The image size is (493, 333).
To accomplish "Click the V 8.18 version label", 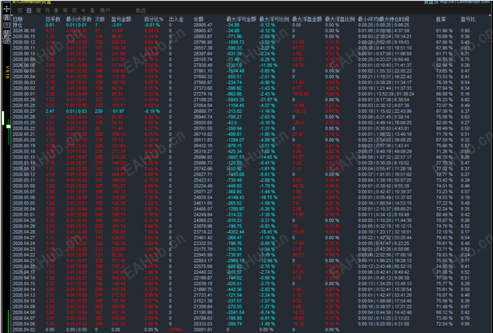I will pyautogui.click(x=7, y=72).
